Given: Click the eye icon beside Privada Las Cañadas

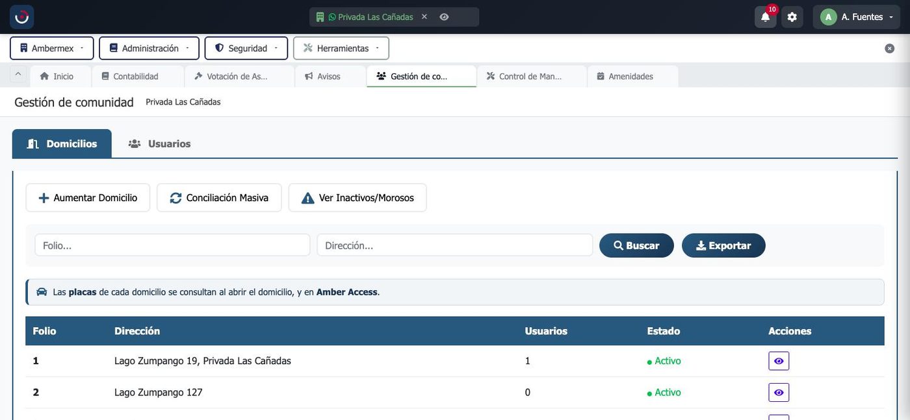Looking at the screenshot, I should (x=444, y=17).
